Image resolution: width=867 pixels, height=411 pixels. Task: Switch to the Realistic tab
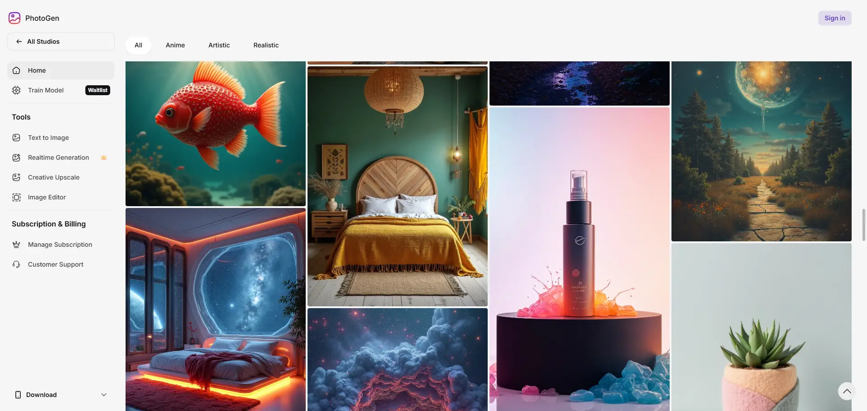coord(266,45)
